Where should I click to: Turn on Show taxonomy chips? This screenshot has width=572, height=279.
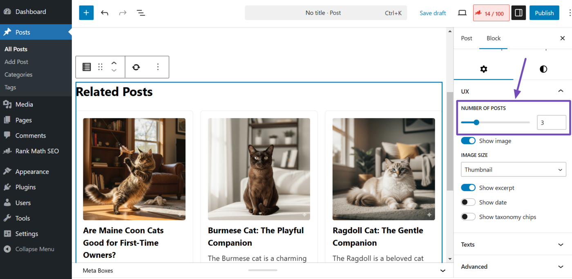(468, 217)
